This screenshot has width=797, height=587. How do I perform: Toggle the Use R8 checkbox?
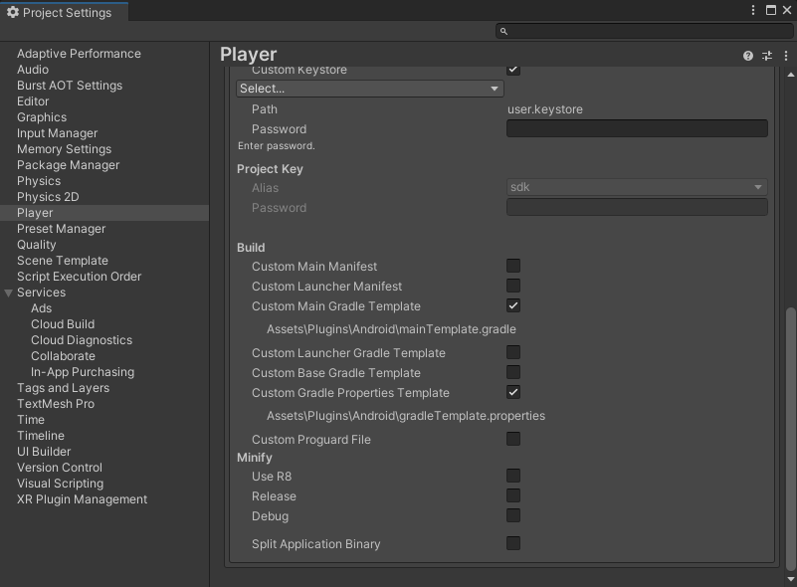tap(513, 477)
